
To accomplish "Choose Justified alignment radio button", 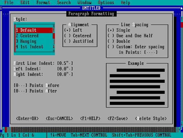I will click(79, 41).
